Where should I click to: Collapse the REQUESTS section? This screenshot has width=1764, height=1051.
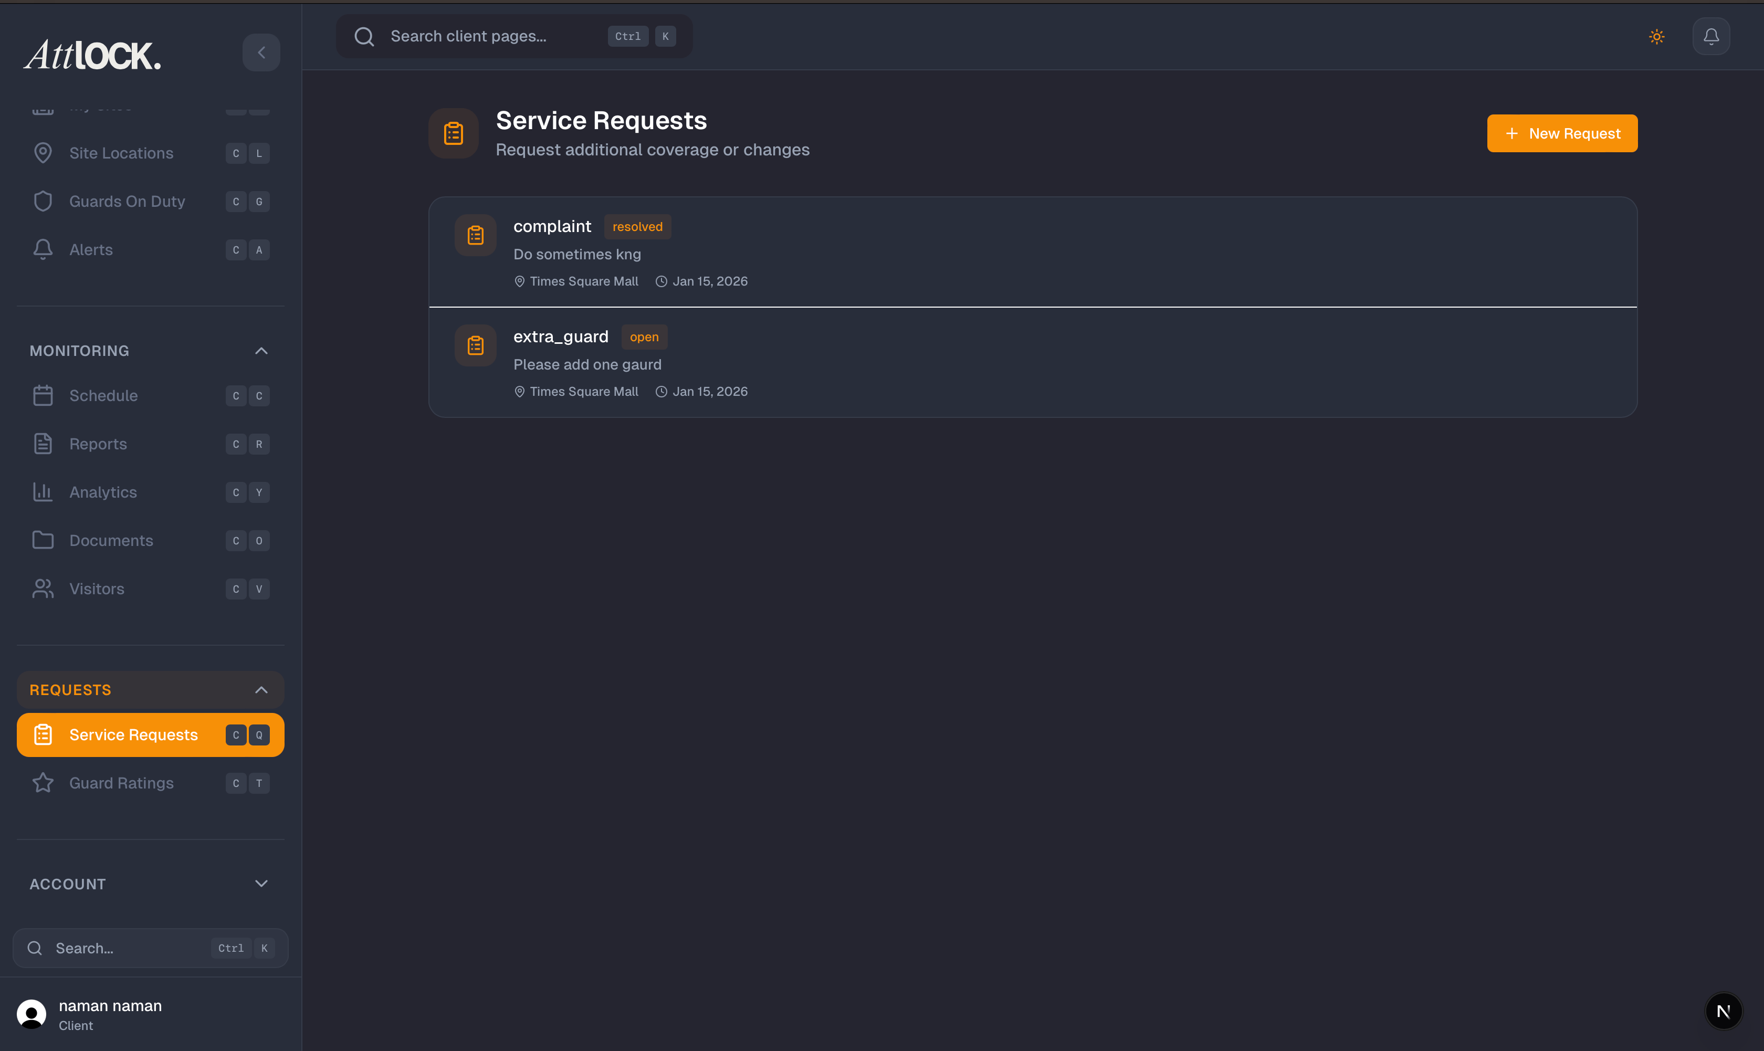[260, 689]
